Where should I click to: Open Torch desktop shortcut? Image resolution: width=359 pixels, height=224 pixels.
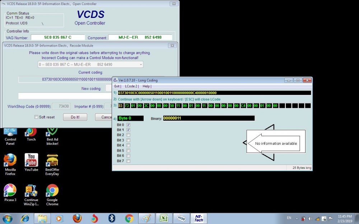pos(31,135)
